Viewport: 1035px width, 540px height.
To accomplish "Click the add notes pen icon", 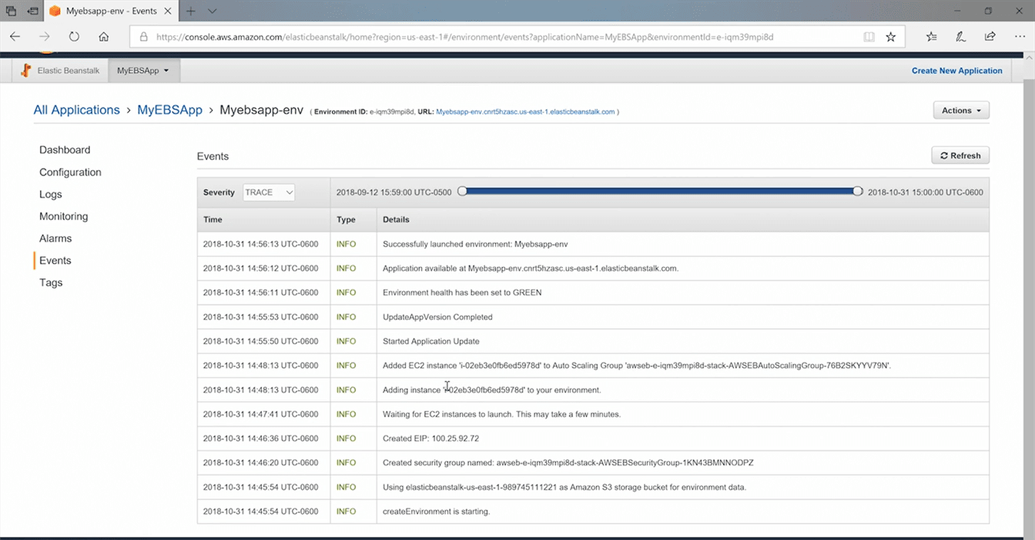I will 960,36.
